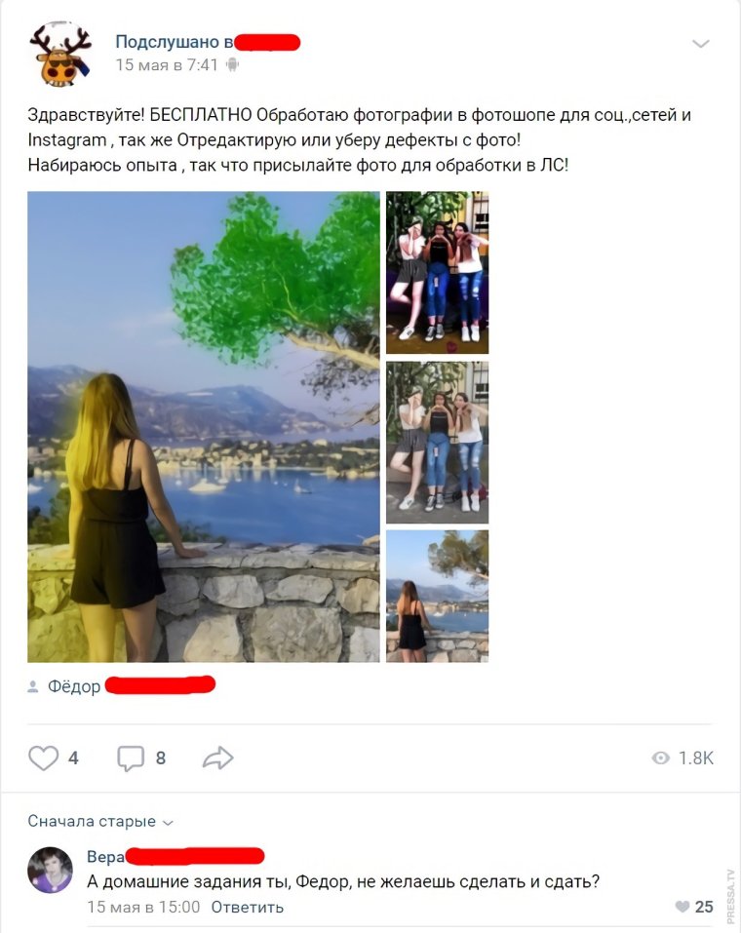Click the deer group avatar
The height and width of the screenshot is (933, 741).
60,55
